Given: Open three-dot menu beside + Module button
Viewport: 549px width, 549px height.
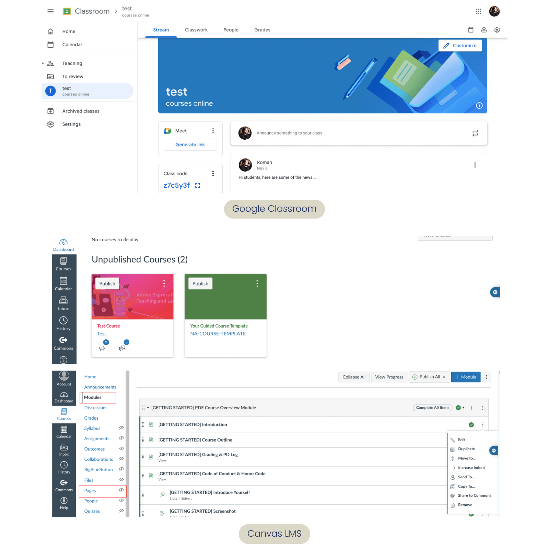Looking at the screenshot, I should 486,377.
